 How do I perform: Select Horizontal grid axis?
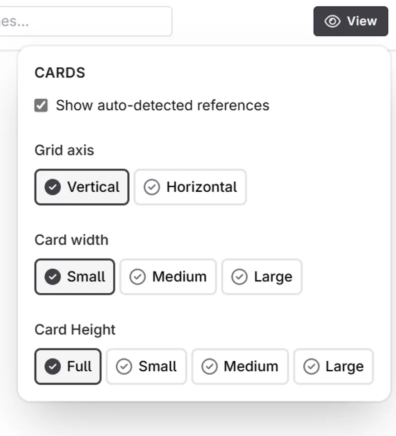190,187
